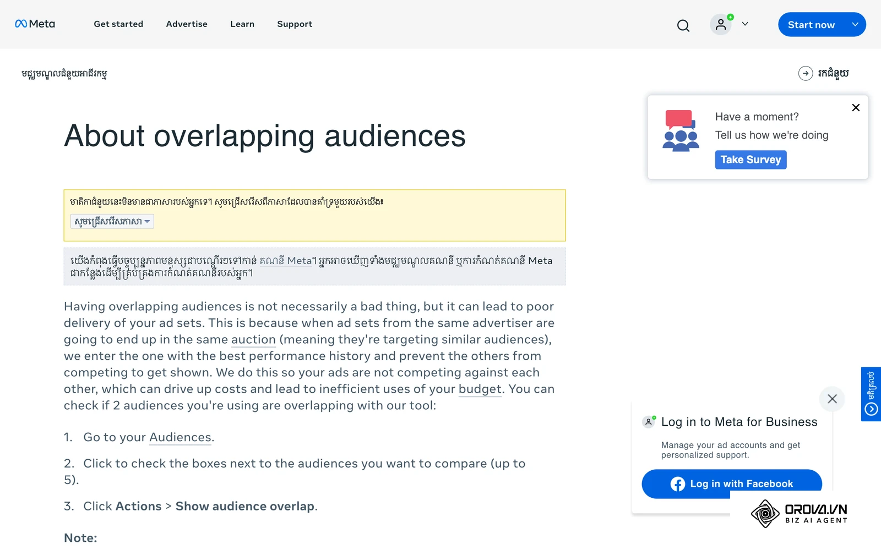Click the Meta logo
The height and width of the screenshot is (550, 881).
pos(35,24)
